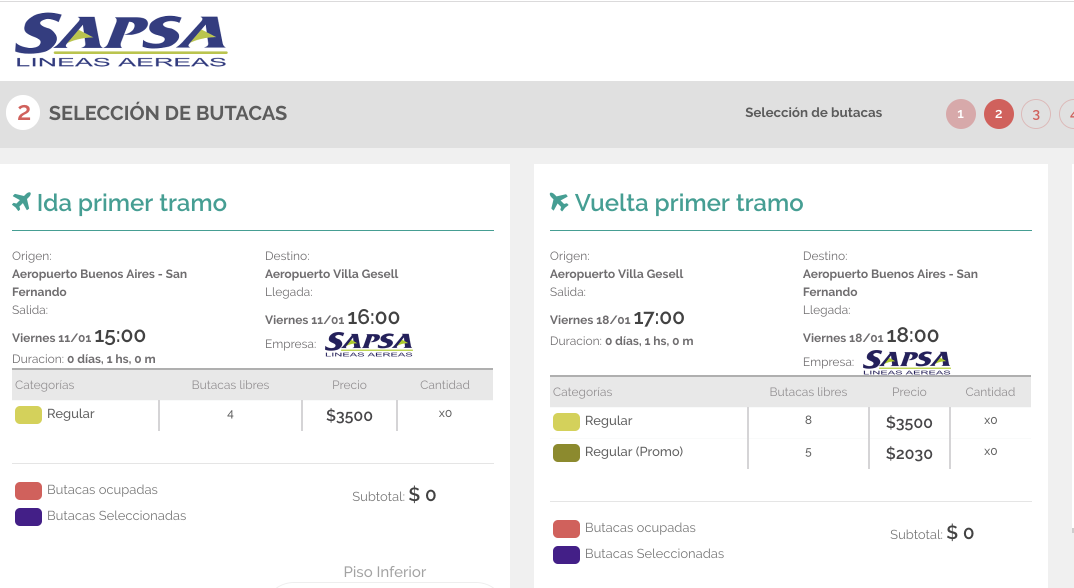Click the yellow Regular swatch in Vuelta table
Viewport: 1074px width, 588px height.
pyautogui.click(x=566, y=421)
